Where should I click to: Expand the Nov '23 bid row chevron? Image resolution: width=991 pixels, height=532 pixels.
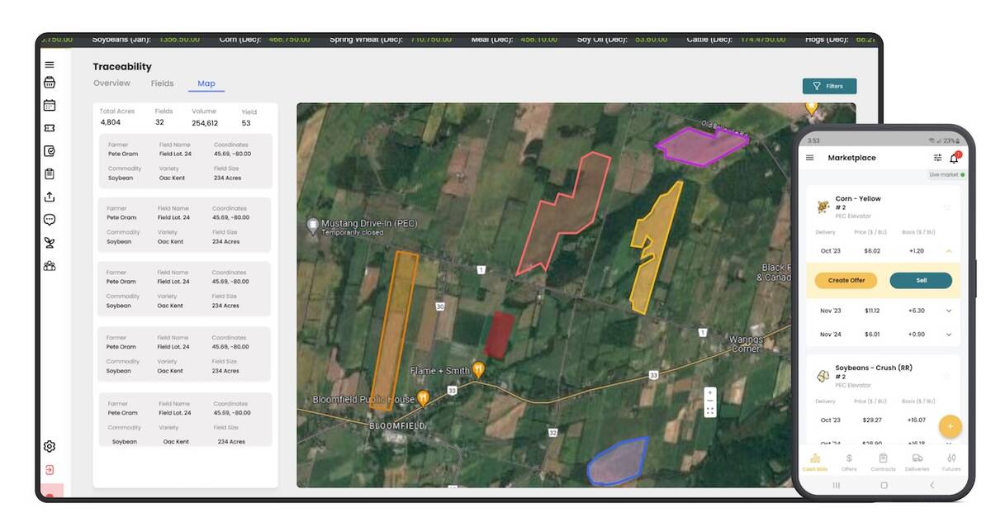pyautogui.click(x=949, y=311)
